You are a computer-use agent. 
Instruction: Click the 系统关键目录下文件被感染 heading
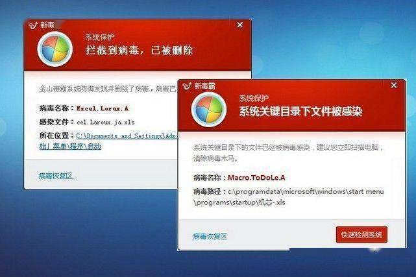301,112
